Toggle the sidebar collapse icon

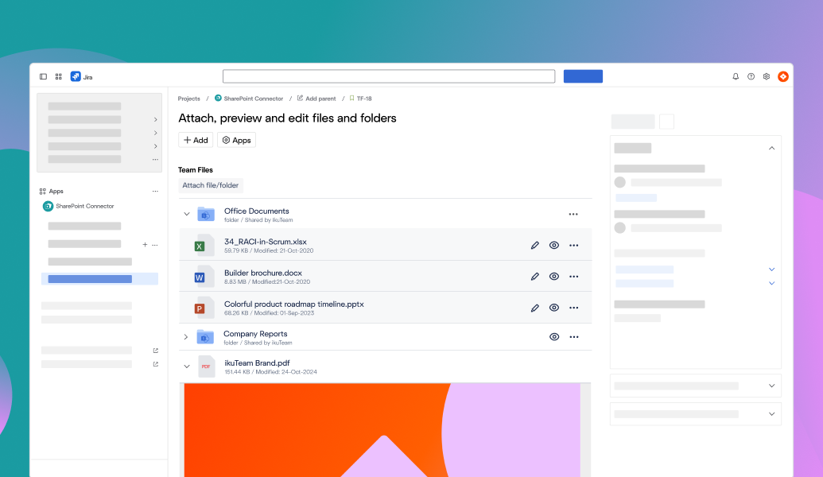point(43,76)
